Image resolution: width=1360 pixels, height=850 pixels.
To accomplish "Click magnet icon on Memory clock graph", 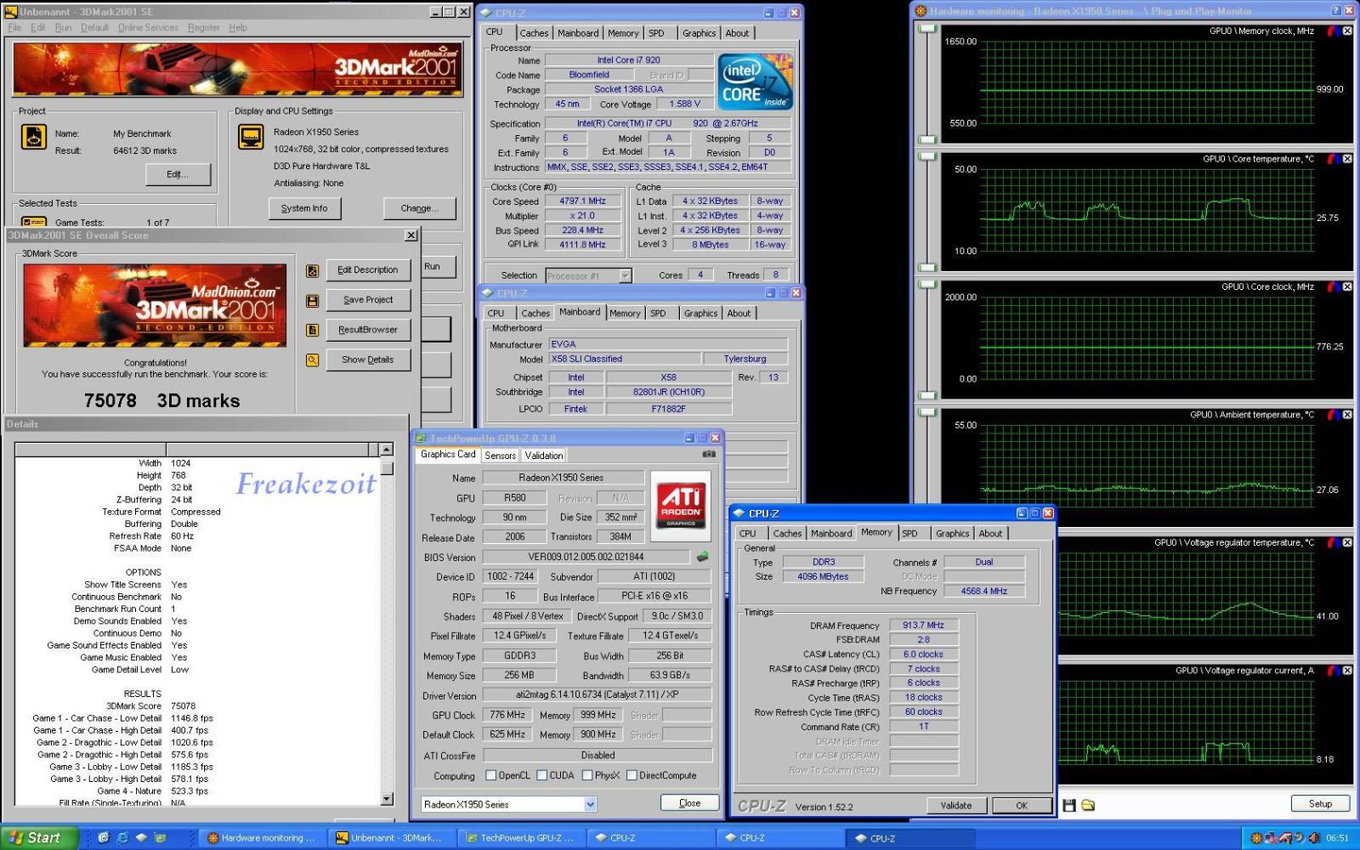I will [1333, 31].
